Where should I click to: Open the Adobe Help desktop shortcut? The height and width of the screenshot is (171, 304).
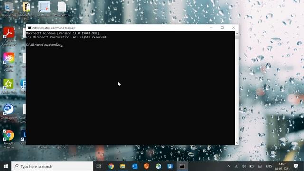pyautogui.click(x=9, y=86)
